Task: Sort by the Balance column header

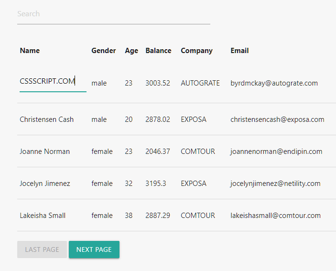Action: [x=158, y=51]
